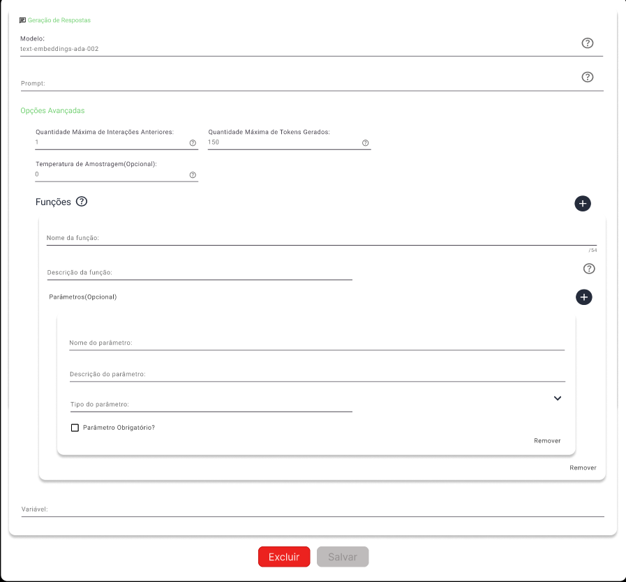The height and width of the screenshot is (582, 626).
Task: Click the Funções heading text
Action: tap(53, 202)
